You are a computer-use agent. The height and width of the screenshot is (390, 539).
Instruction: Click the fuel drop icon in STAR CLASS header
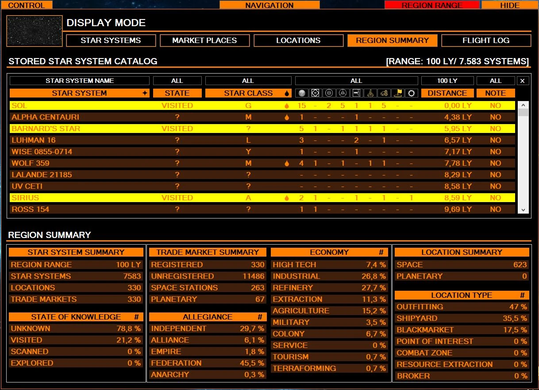click(x=287, y=93)
